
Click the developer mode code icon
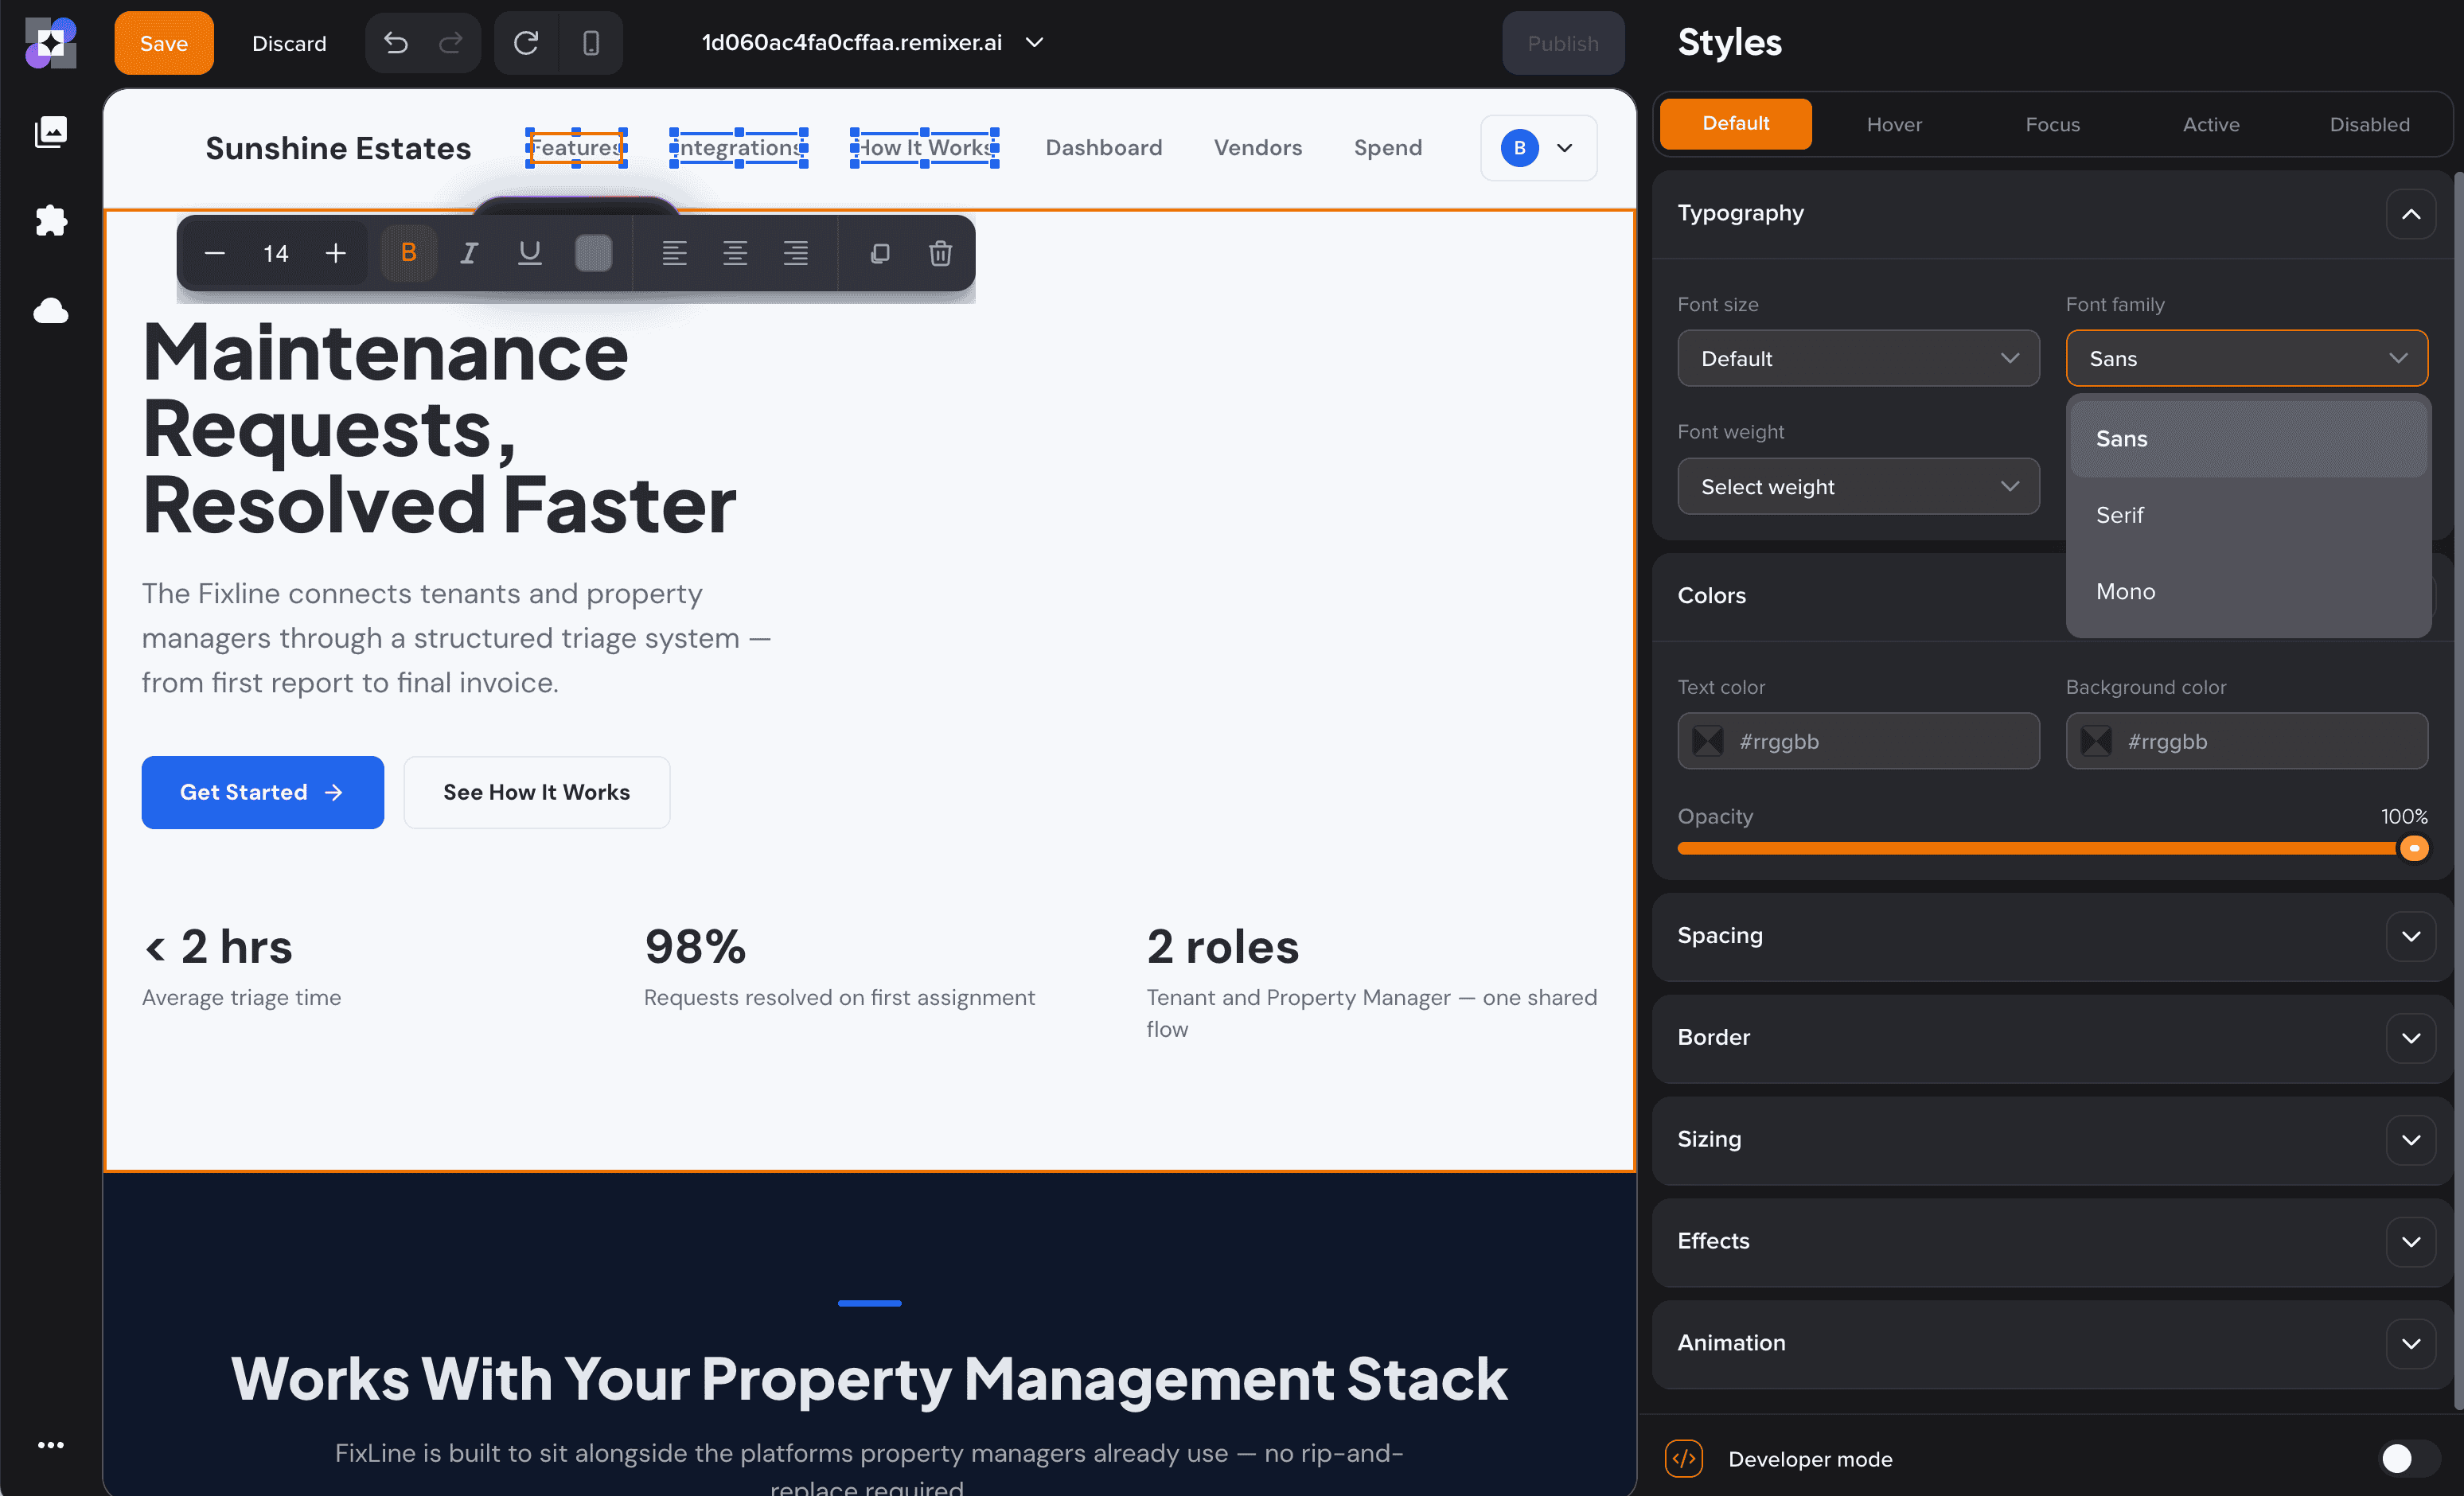tap(1685, 1458)
